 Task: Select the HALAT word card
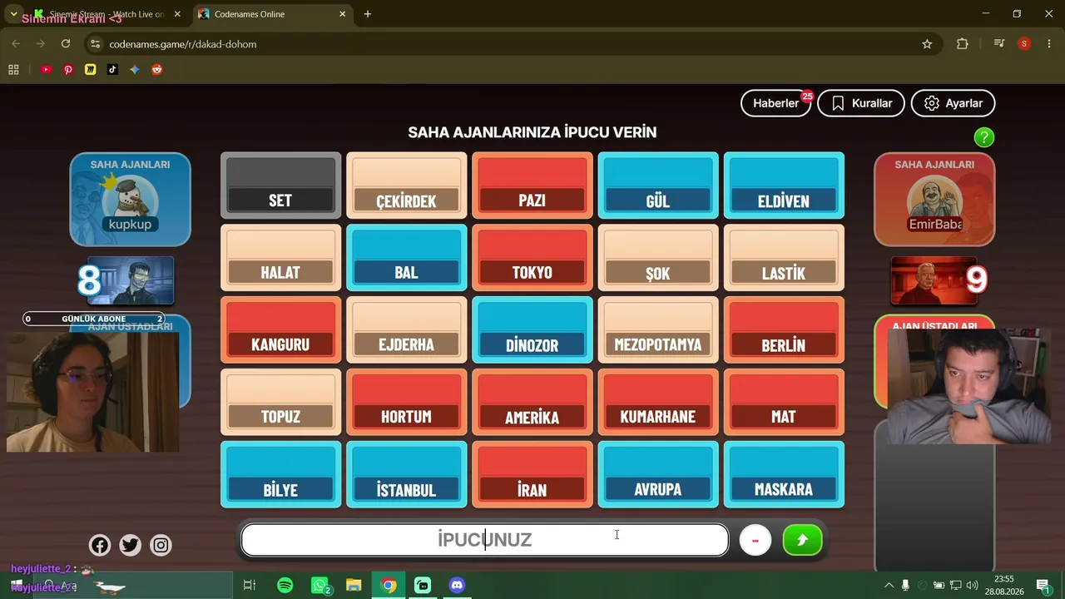281,258
